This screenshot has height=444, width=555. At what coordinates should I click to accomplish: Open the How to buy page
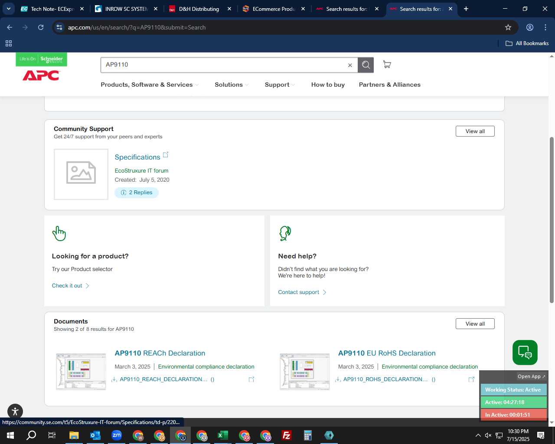328,85
